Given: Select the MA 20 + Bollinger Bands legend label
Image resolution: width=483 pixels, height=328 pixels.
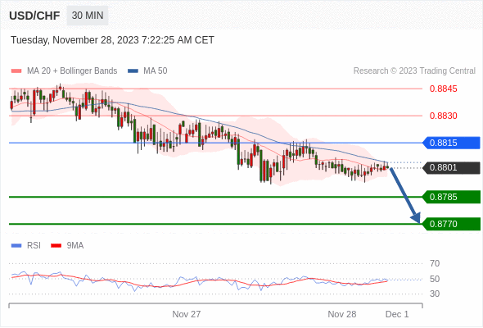Looking at the screenshot, I should click(x=72, y=71).
